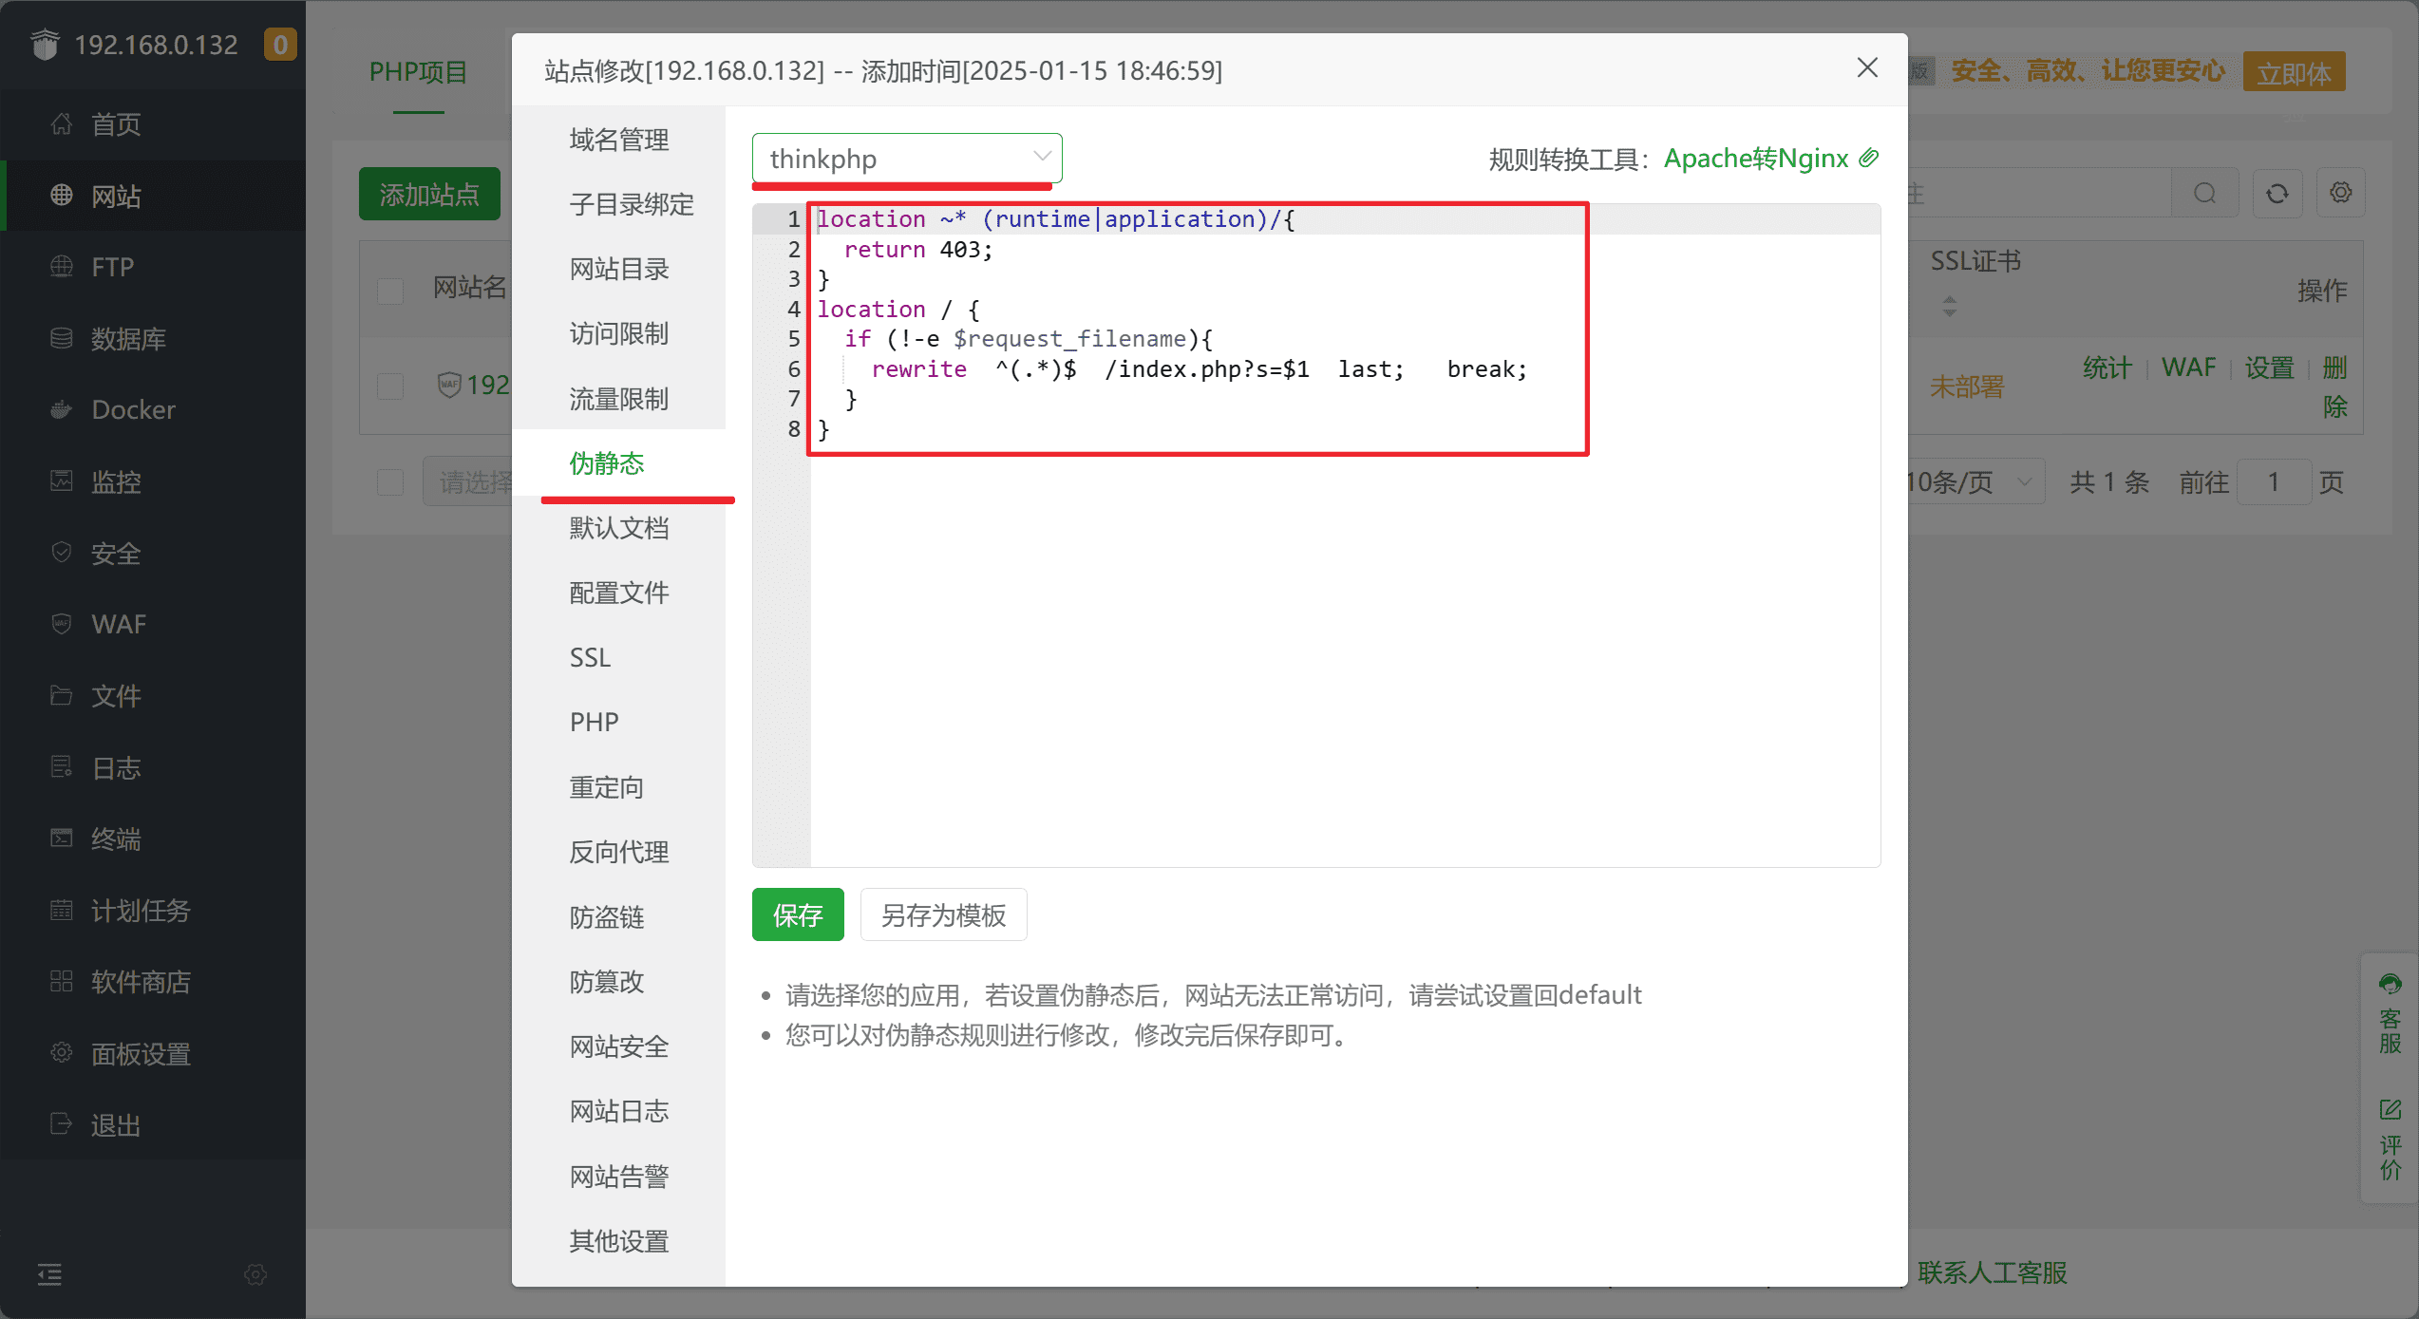This screenshot has width=2419, height=1319.
Task: Click 另存为模板 button
Action: click(943, 914)
